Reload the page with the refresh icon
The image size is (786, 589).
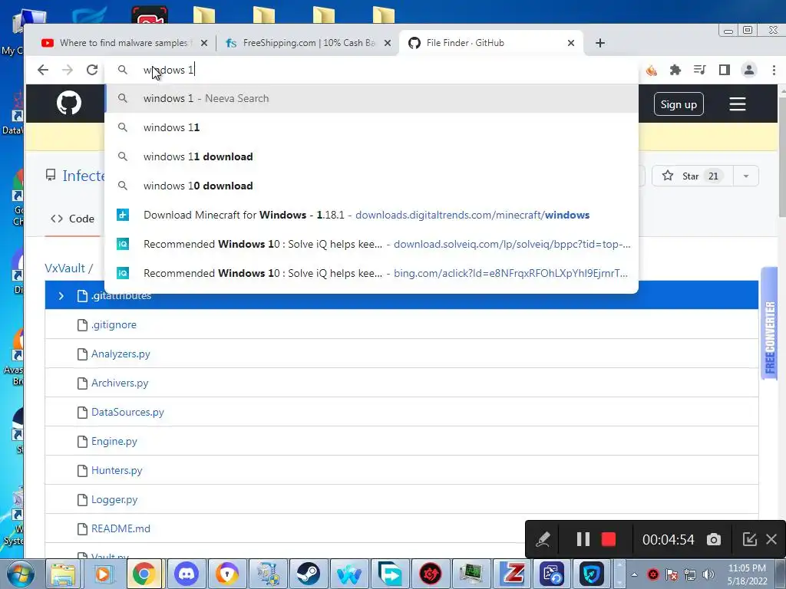click(x=92, y=70)
